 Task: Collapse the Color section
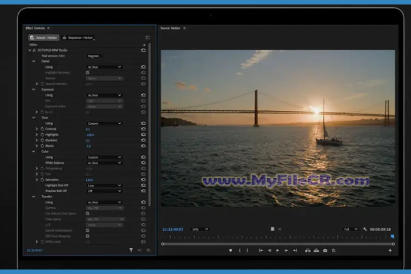click(34, 151)
